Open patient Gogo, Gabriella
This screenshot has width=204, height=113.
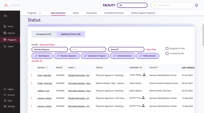[x=44, y=75]
